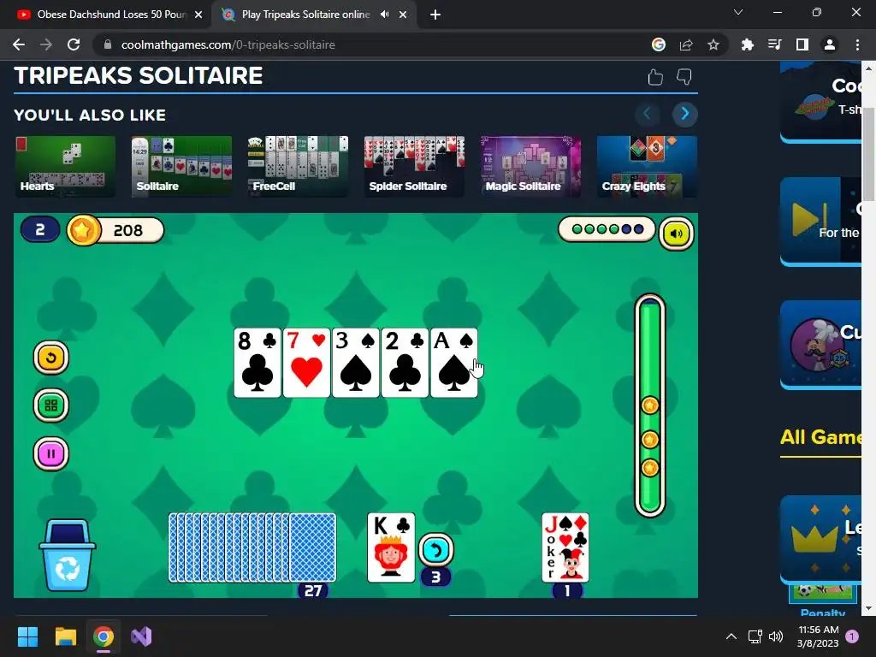Image resolution: width=876 pixels, height=657 pixels.
Task: Open the green level grid menu button
Action: pos(50,405)
